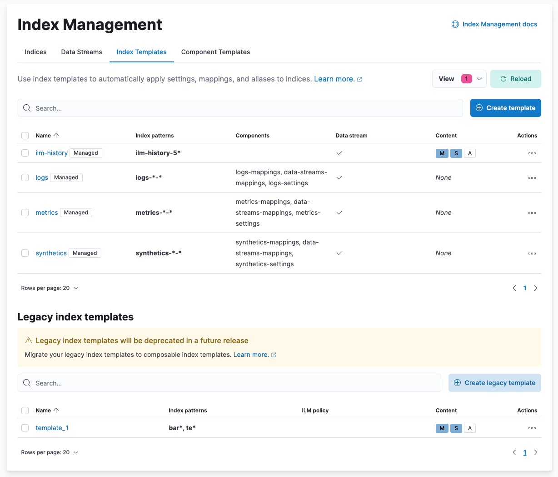Open the synthetics template link
Screen dimensions: 558x477
[x=51, y=253]
